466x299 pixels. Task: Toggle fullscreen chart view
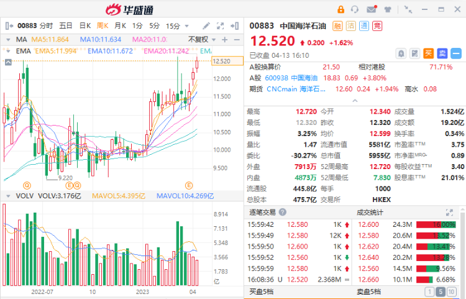[x=220, y=26]
